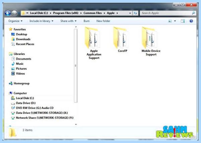The image size is (201, 143).
Task: Click the Favorites star icon
Action: pyautogui.click(x=11, y=29)
